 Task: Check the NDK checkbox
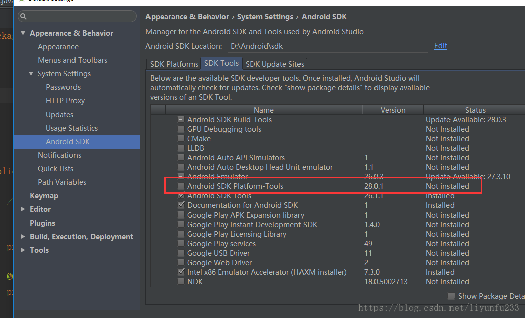(181, 282)
